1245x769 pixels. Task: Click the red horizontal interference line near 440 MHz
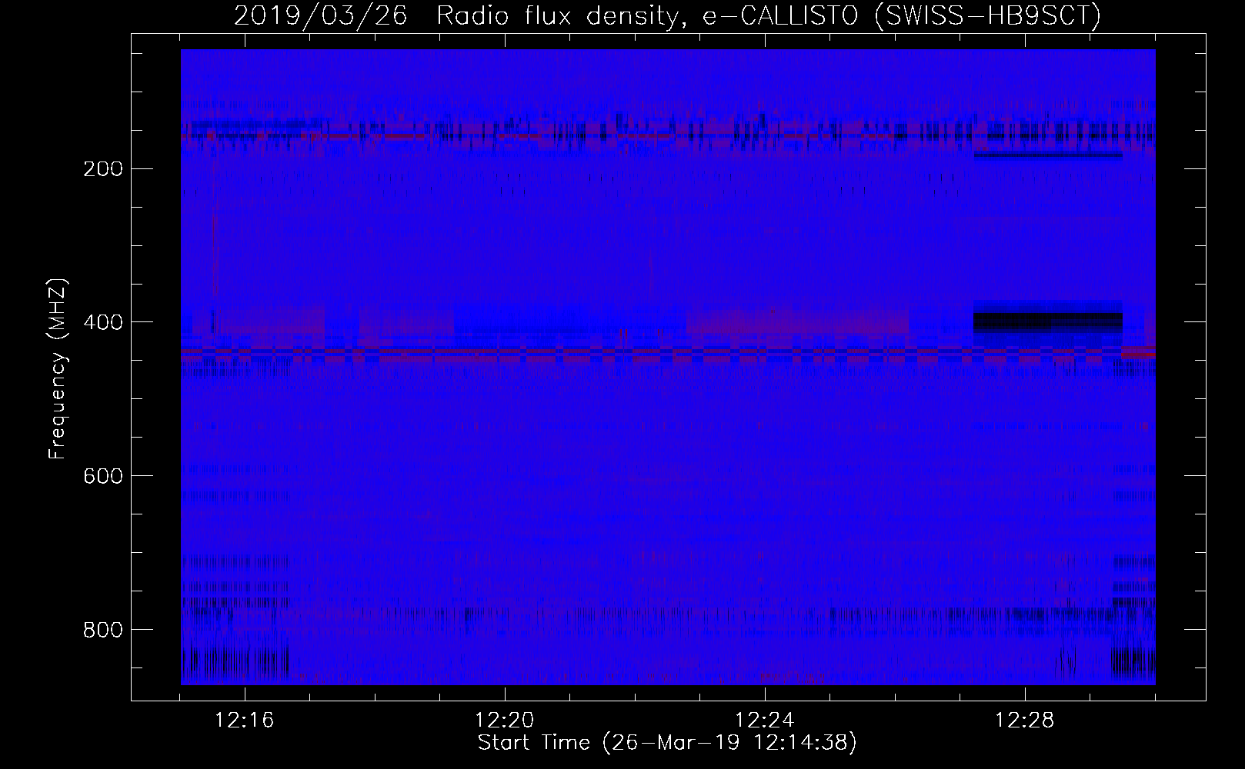click(x=668, y=351)
